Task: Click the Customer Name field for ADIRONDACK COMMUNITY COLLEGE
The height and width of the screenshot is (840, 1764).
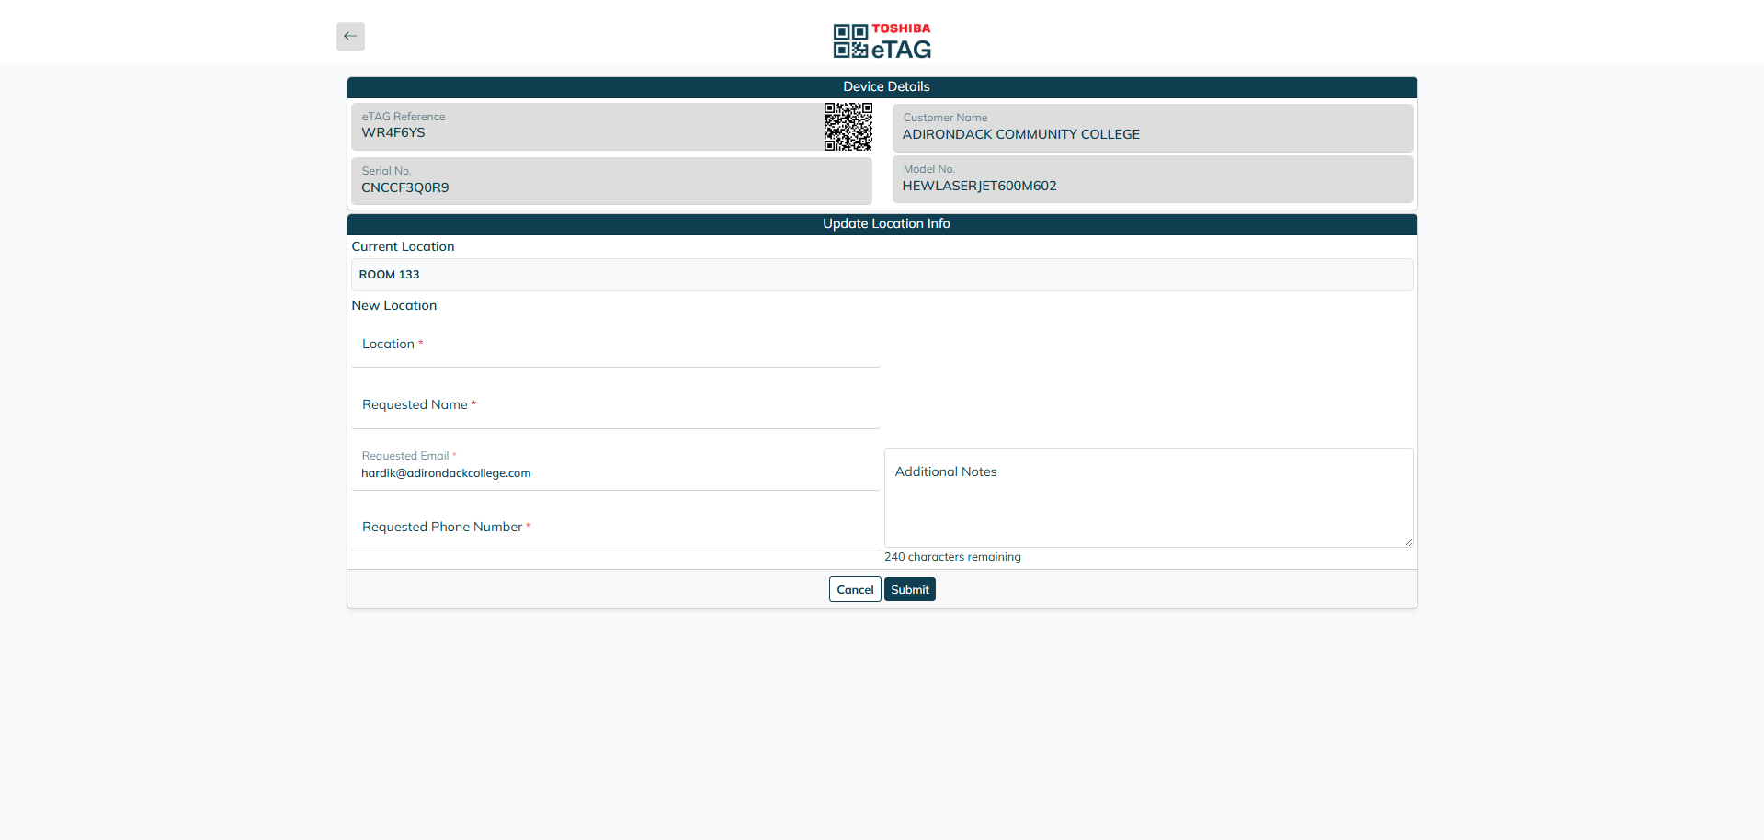Action: tap(1152, 128)
